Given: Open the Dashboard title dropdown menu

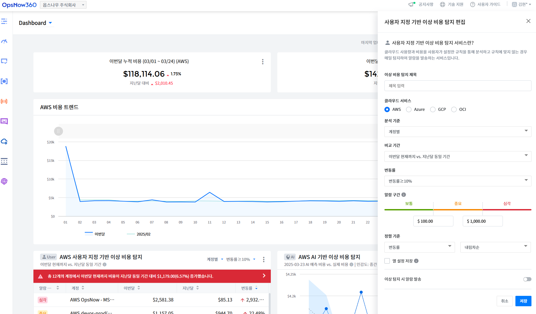Looking at the screenshot, I should point(50,23).
